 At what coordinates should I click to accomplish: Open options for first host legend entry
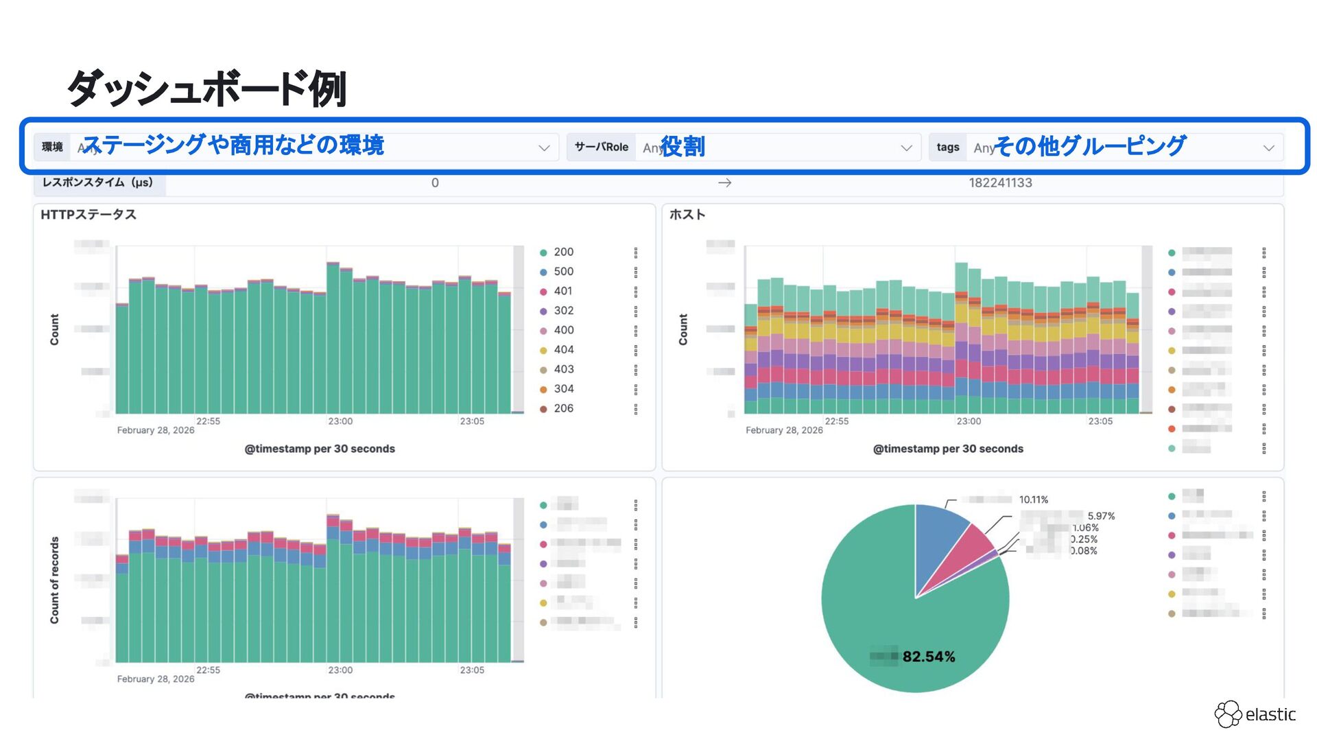coord(1263,252)
